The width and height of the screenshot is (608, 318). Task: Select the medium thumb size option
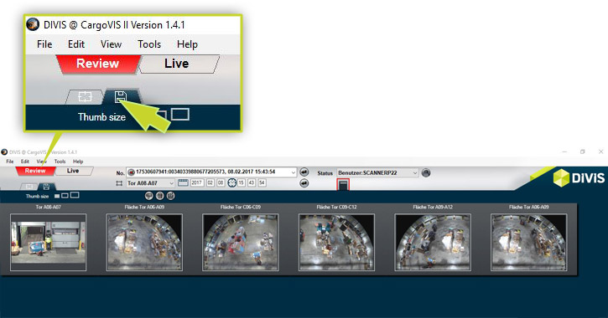click(65, 196)
